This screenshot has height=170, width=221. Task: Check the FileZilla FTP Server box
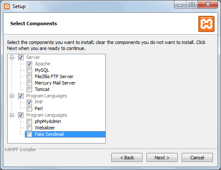point(30,76)
